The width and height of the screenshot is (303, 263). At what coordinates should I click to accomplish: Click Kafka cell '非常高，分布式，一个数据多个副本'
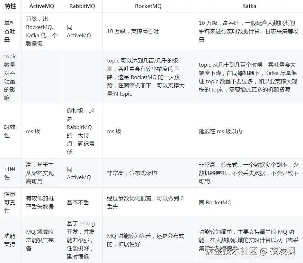pyautogui.click(x=249, y=173)
